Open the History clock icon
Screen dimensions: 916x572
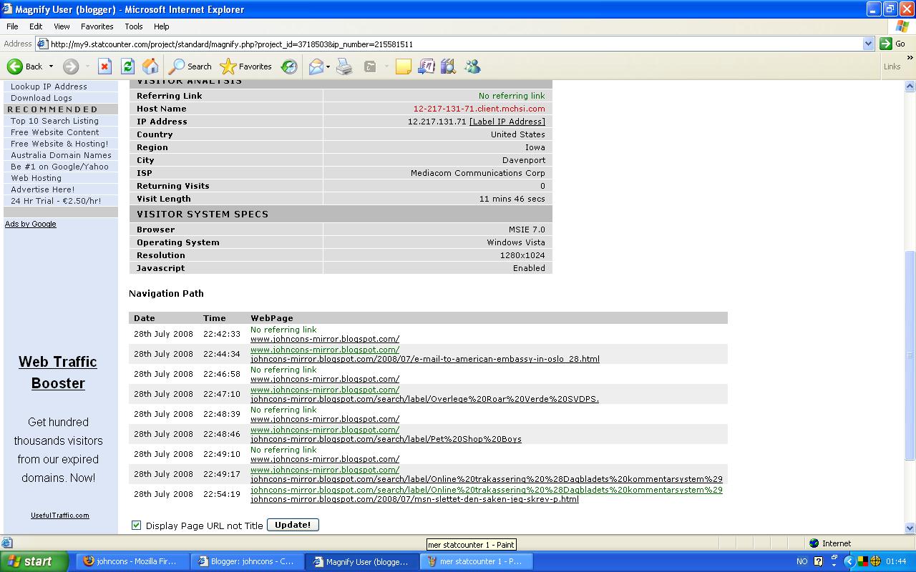pos(289,66)
